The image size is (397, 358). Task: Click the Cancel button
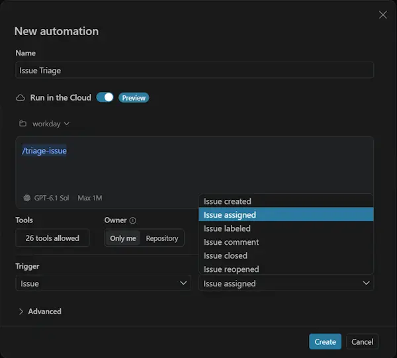pyautogui.click(x=363, y=341)
